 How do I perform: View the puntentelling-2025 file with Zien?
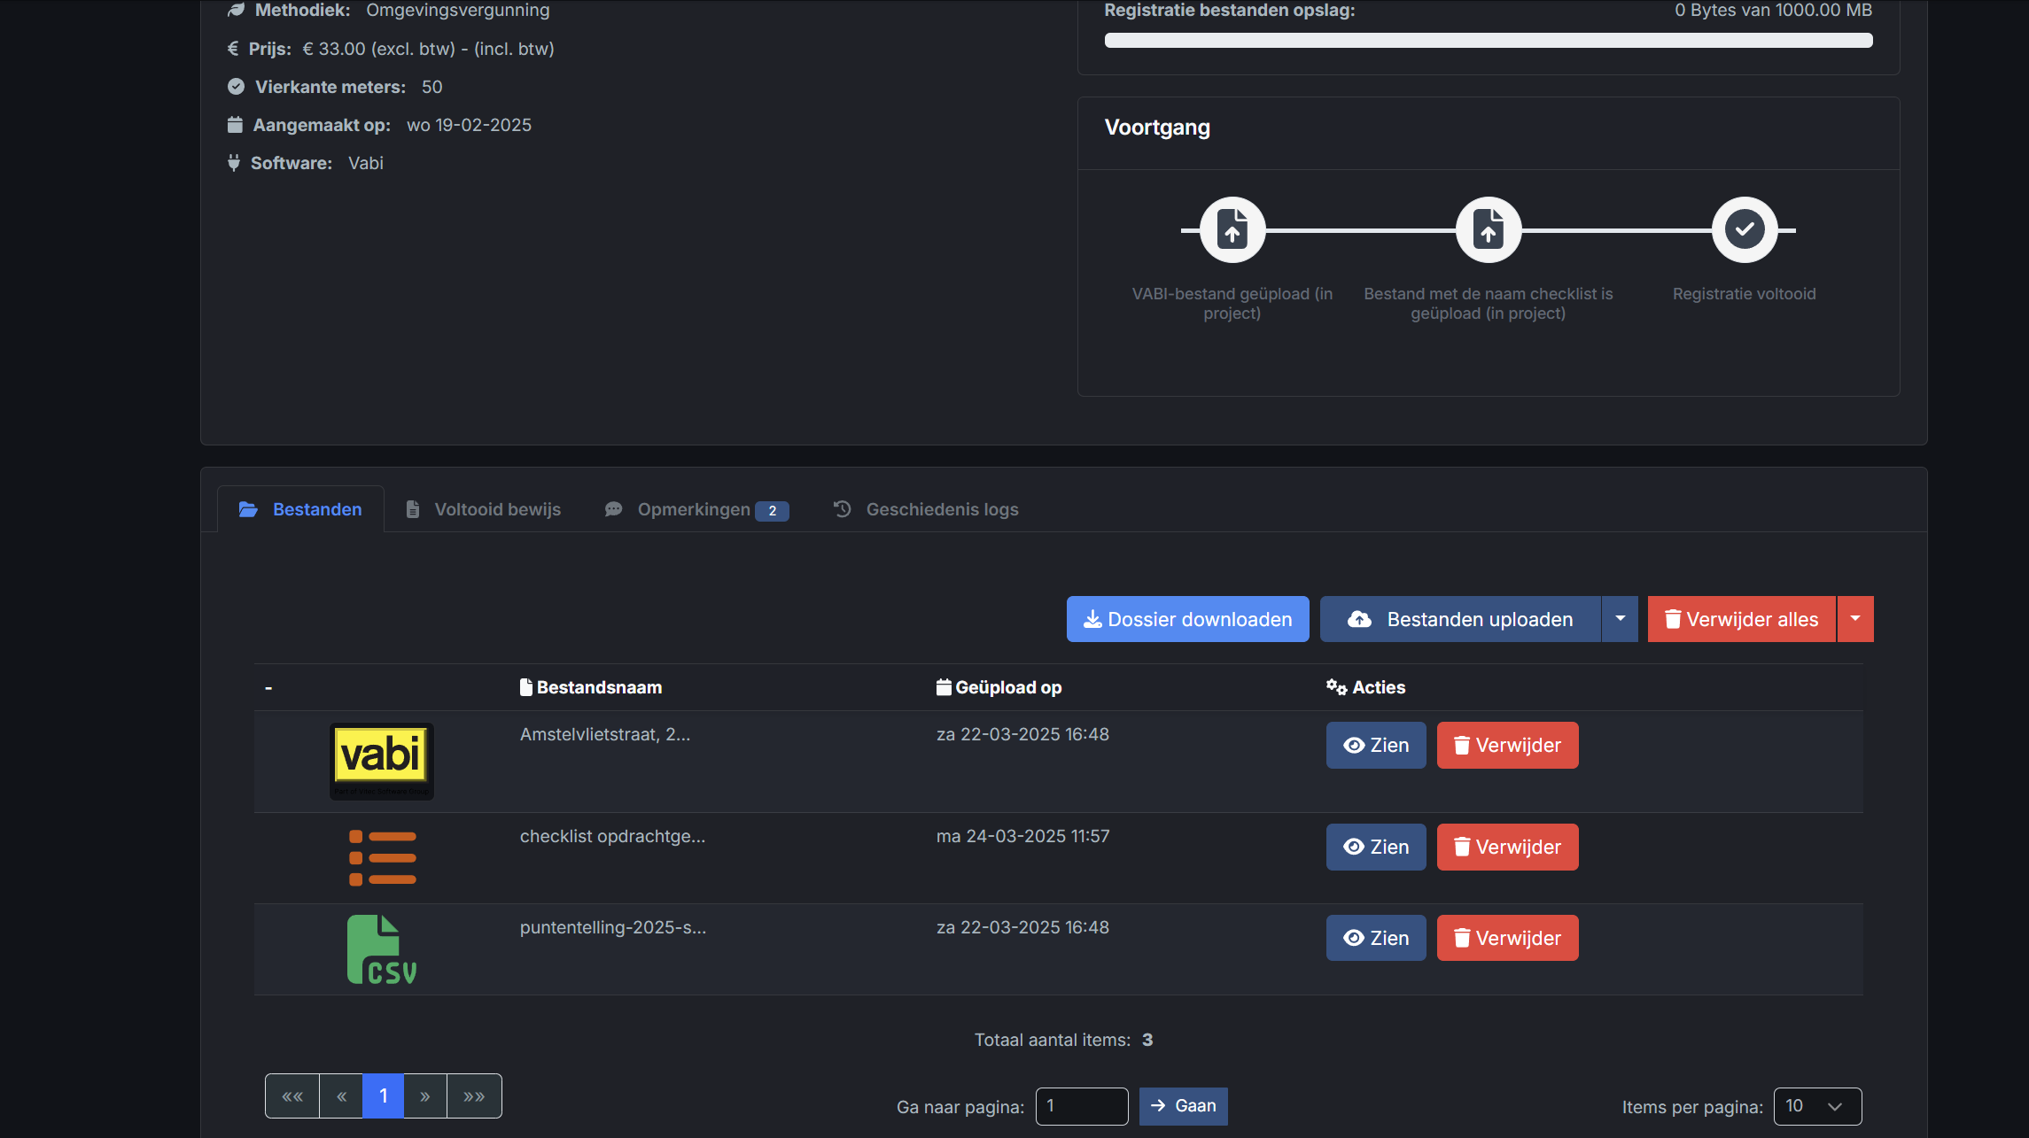[1376, 938]
